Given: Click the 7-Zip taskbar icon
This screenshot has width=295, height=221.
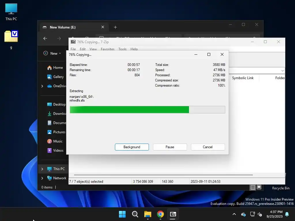Looking at the screenshot, I should click(x=173, y=214).
